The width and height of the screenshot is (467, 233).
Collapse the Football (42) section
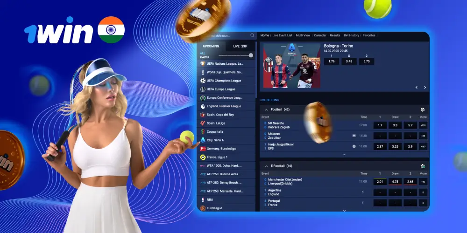(266, 110)
